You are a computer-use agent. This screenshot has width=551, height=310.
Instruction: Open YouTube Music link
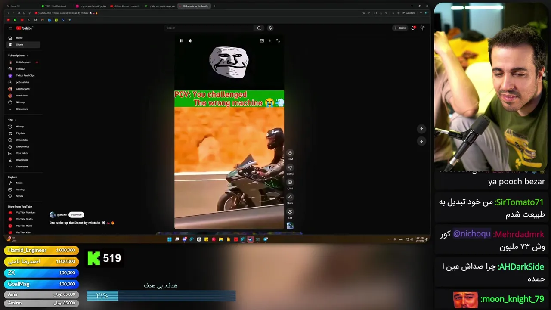pyautogui.click(x=24, y=226)
